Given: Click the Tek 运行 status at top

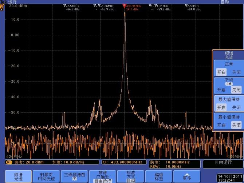Looking at the screenshot, I should coord(8,2).
